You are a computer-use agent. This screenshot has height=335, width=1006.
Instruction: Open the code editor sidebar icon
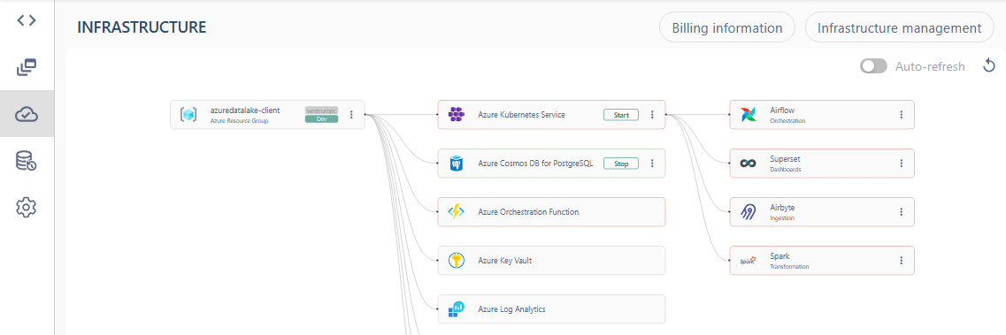tap(27, 19)
